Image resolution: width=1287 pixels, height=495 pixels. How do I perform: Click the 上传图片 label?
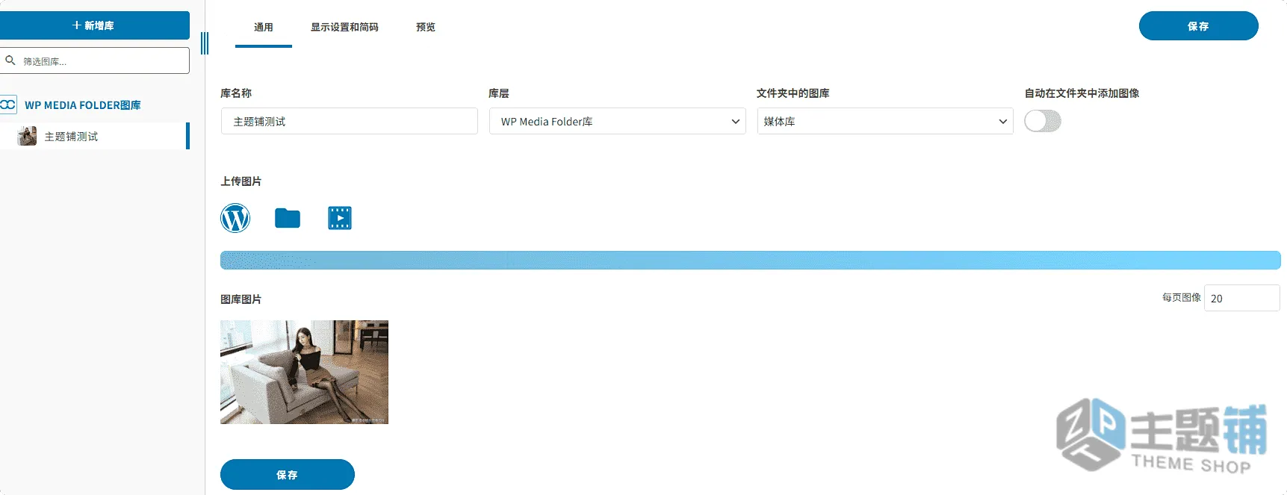pos(241,181)
